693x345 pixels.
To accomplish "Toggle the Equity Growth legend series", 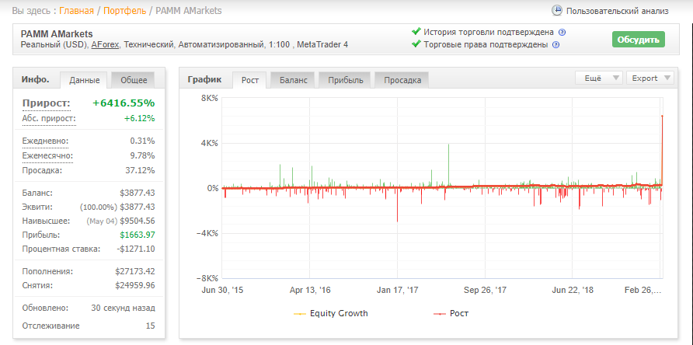I will 331,314.
